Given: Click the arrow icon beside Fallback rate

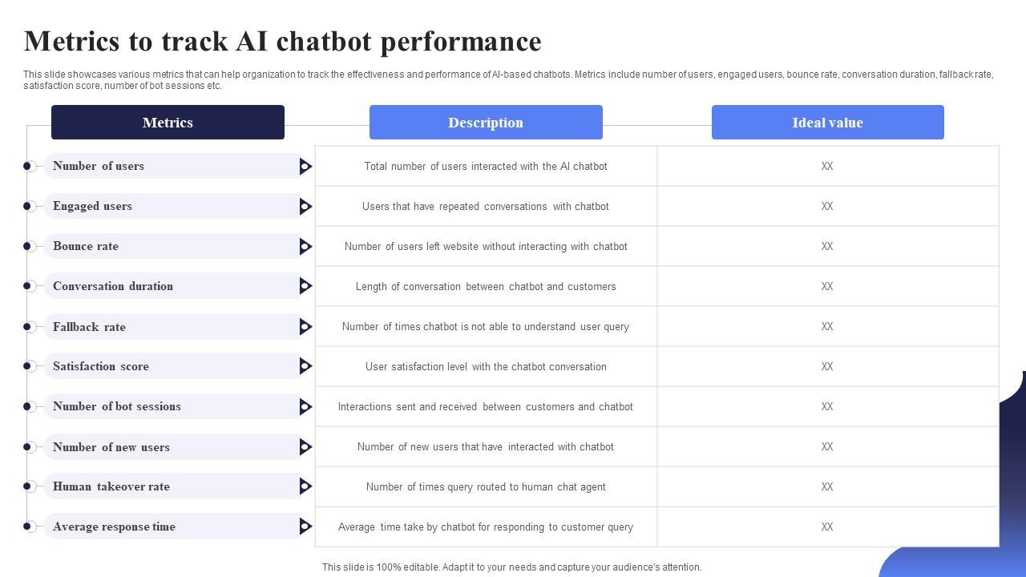Looking at the screenshot, I should 305,326.
